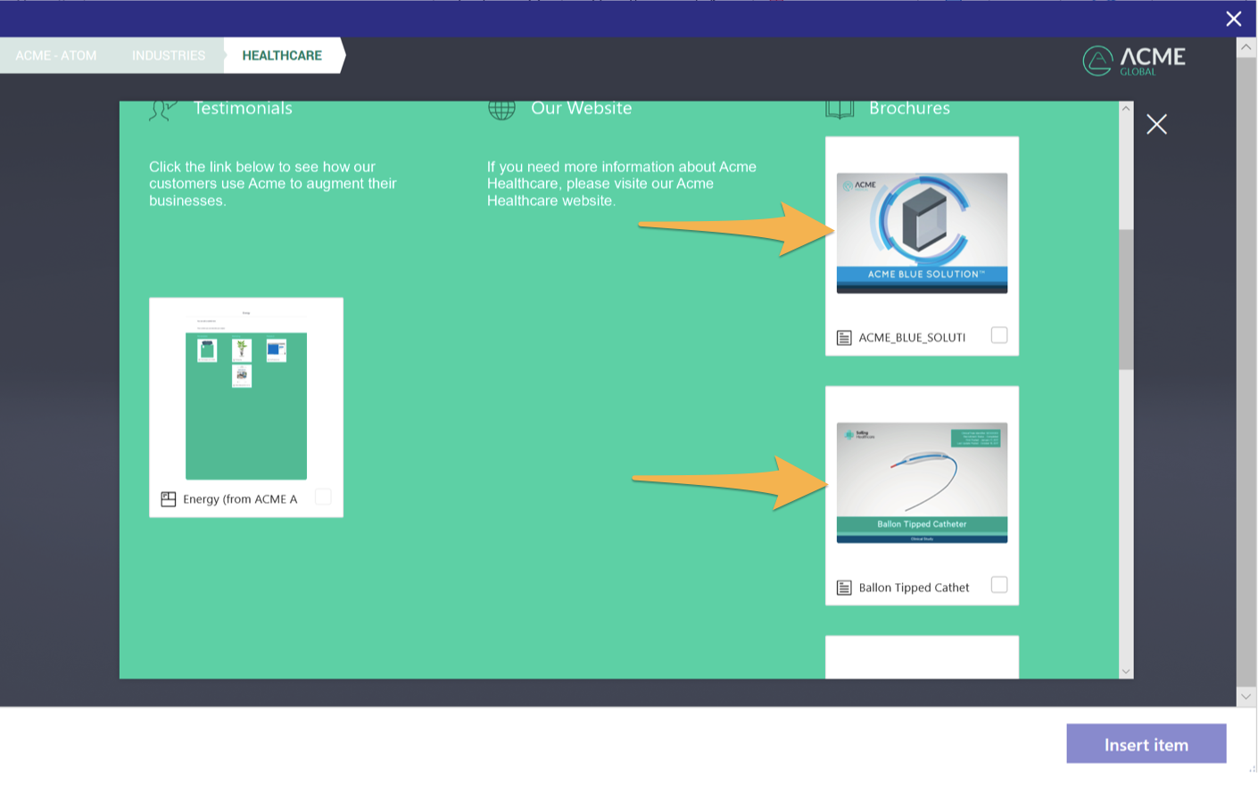This screenshot has height=797, width=1258.
Task: Click the Brochures book icon
Action: coord(840,110)
